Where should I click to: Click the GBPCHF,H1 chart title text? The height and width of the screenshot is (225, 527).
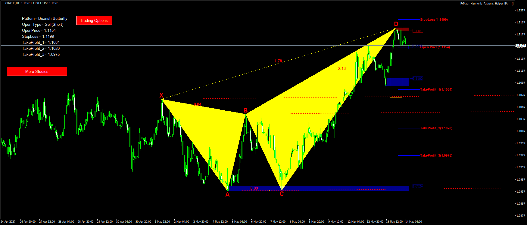[x=12, y=3]
